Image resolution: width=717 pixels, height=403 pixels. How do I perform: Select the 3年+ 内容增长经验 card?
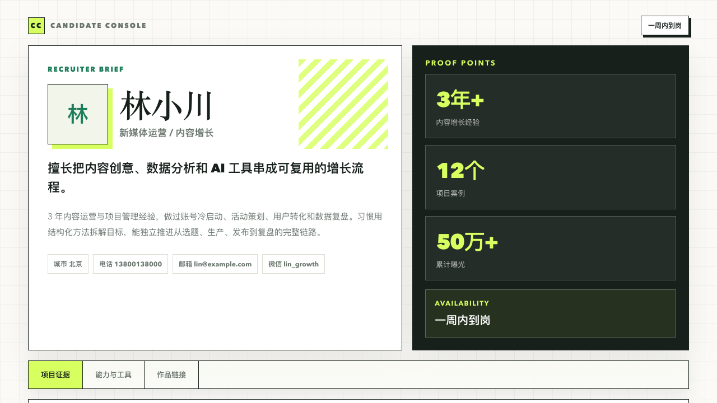click(x=551, y=106)
